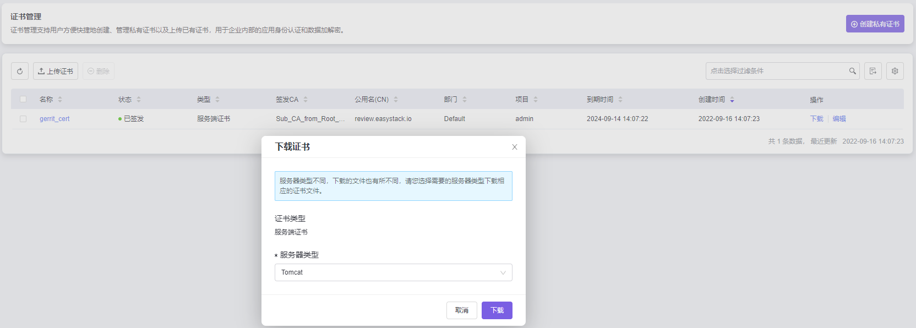
Task: Sort by 公用名(CN) column arrows
Action: click(x=395, y=100)
